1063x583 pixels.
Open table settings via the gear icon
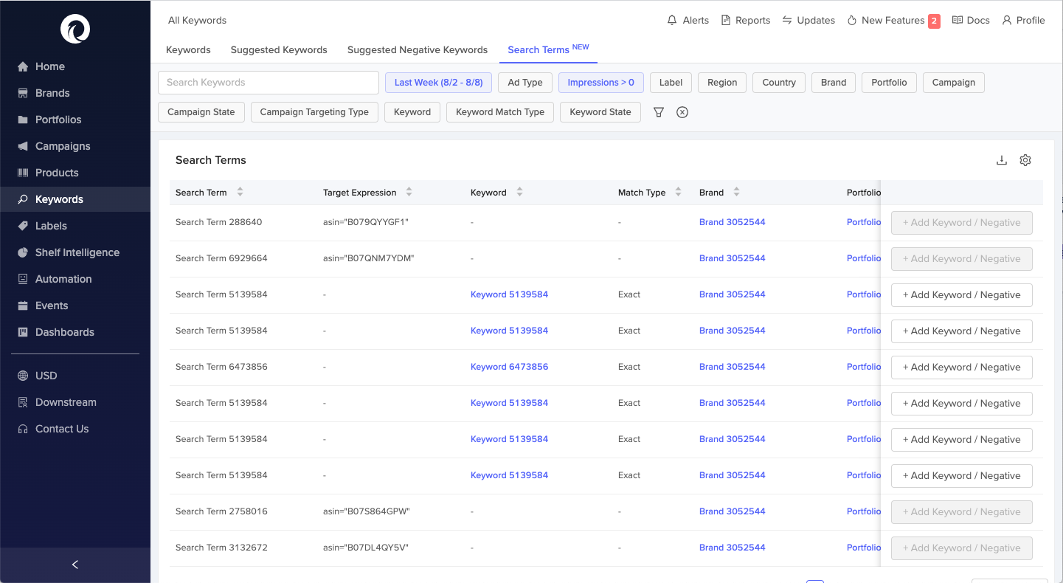click(1025, 160)
